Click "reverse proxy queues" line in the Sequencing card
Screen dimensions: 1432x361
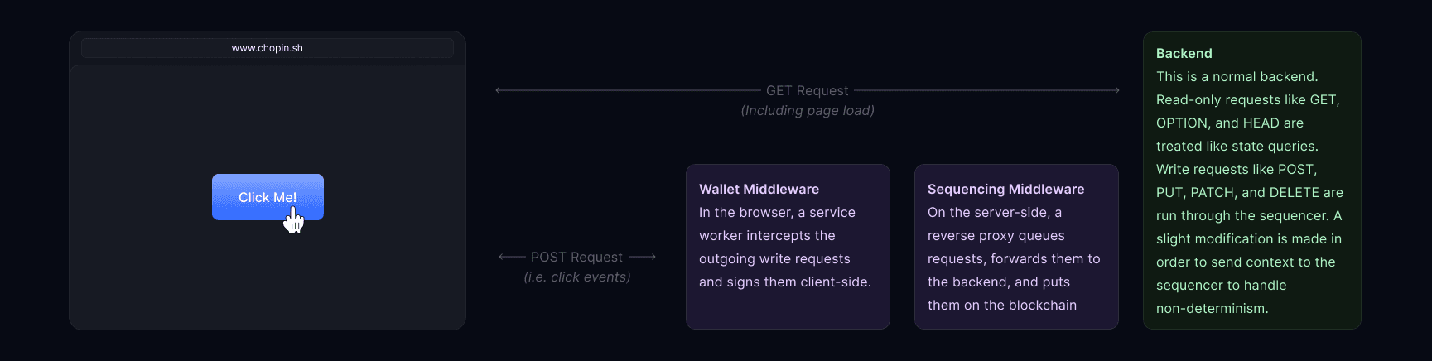coord(996,235)
